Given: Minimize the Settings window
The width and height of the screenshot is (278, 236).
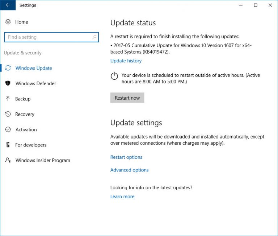Looking at the screenshot, I should (241, 5).
